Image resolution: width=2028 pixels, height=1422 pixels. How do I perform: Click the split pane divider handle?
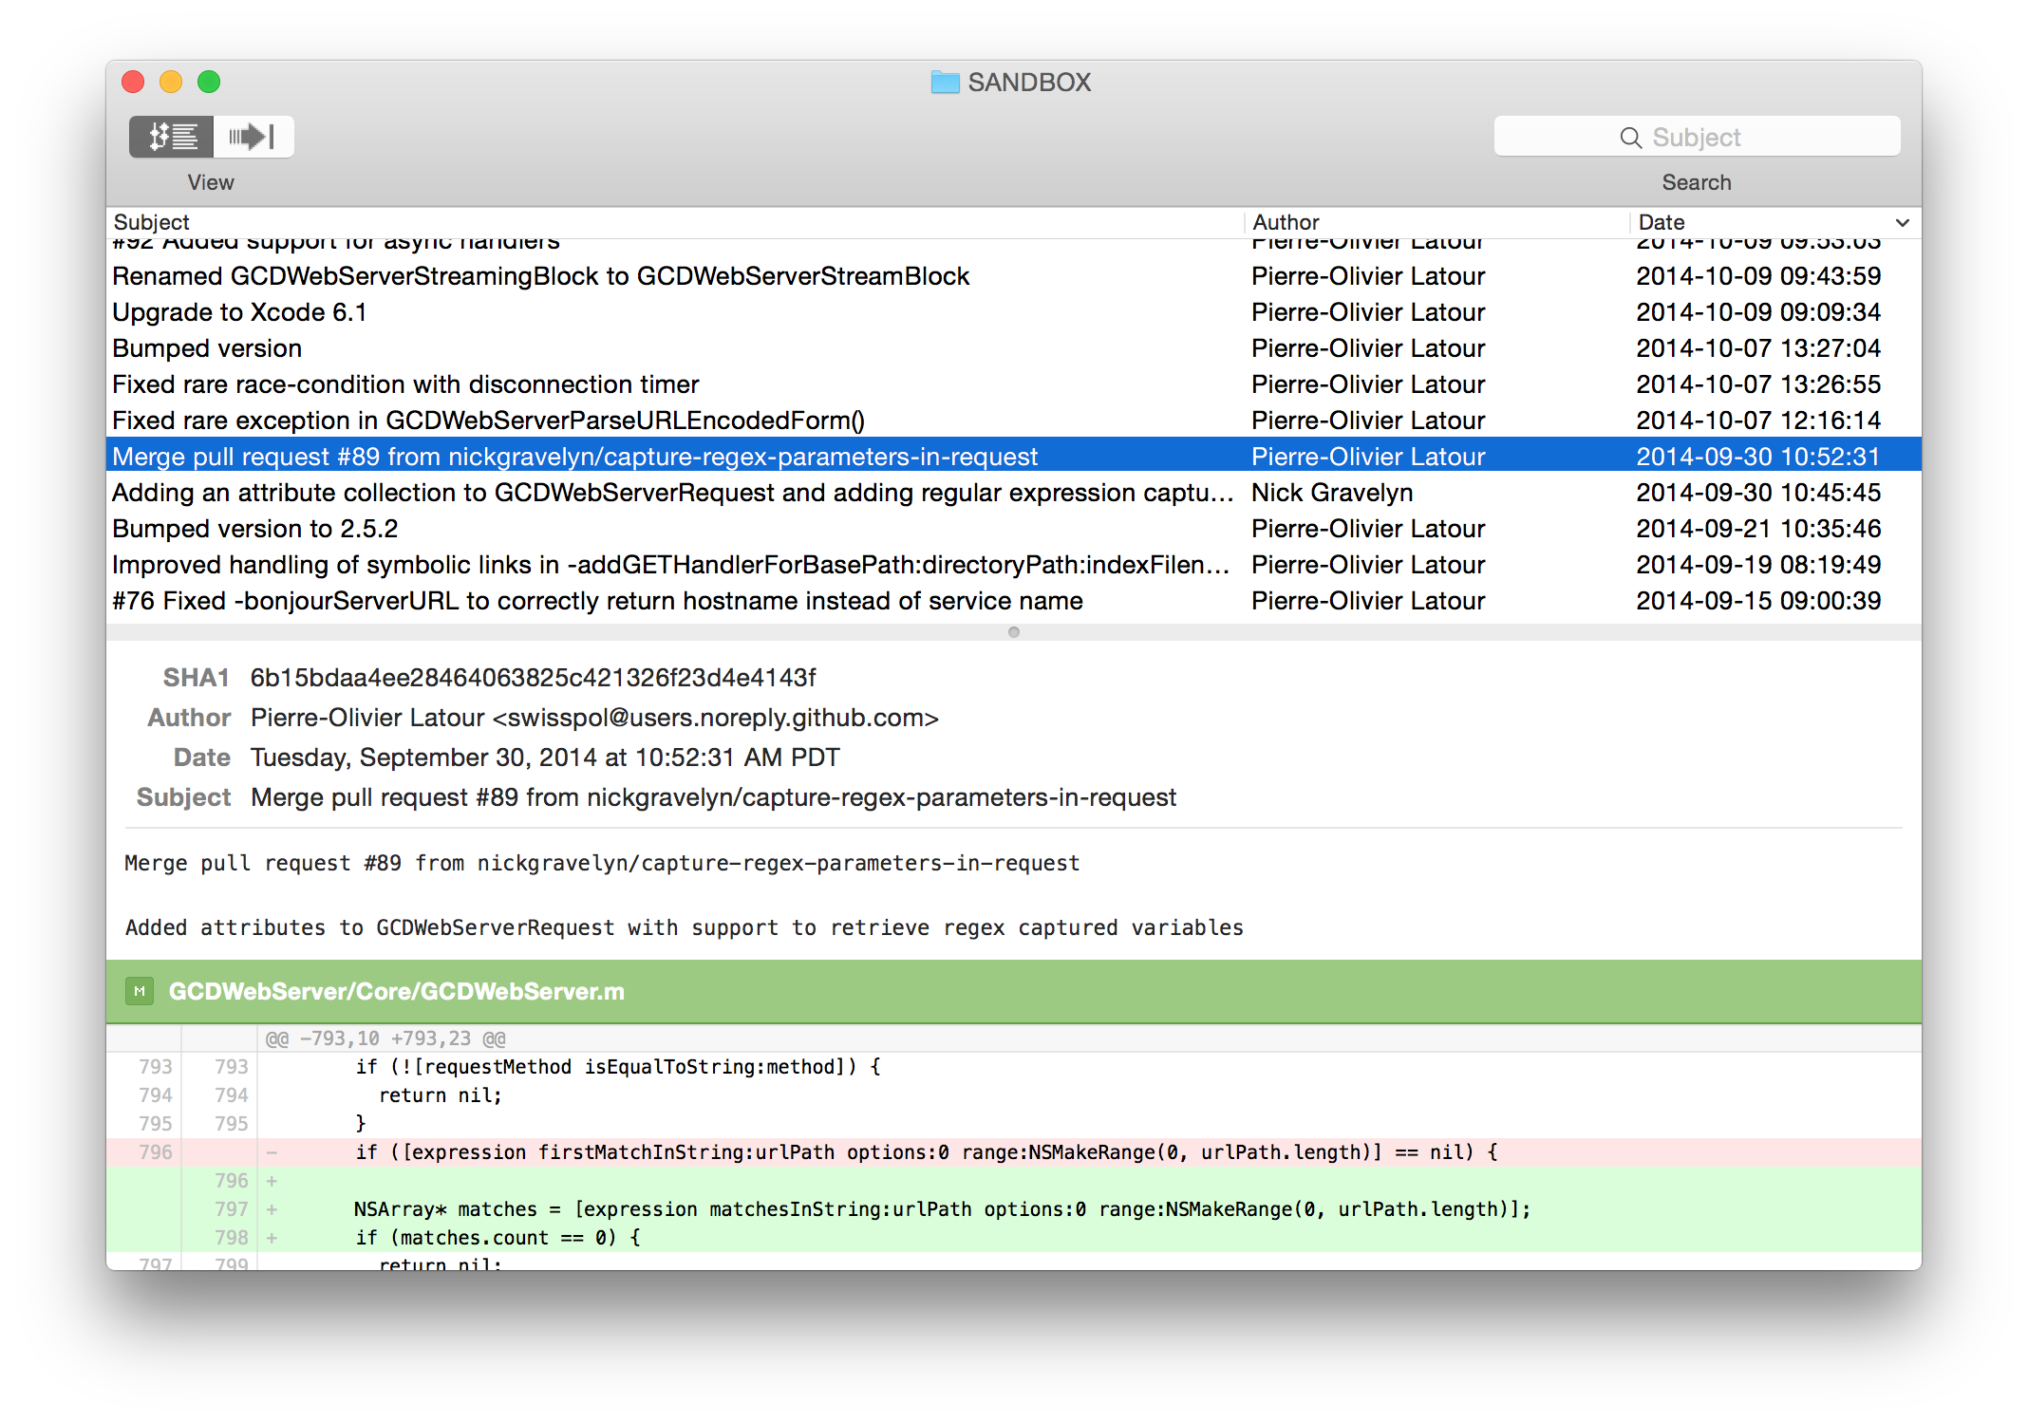point(1013,632)
